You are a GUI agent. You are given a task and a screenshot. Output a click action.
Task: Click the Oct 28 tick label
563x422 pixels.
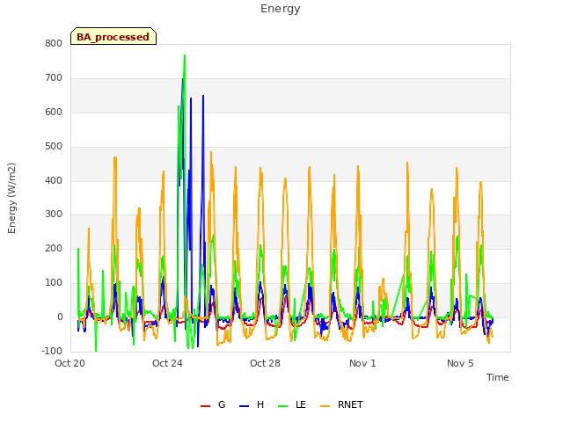[x=265, y=363]
